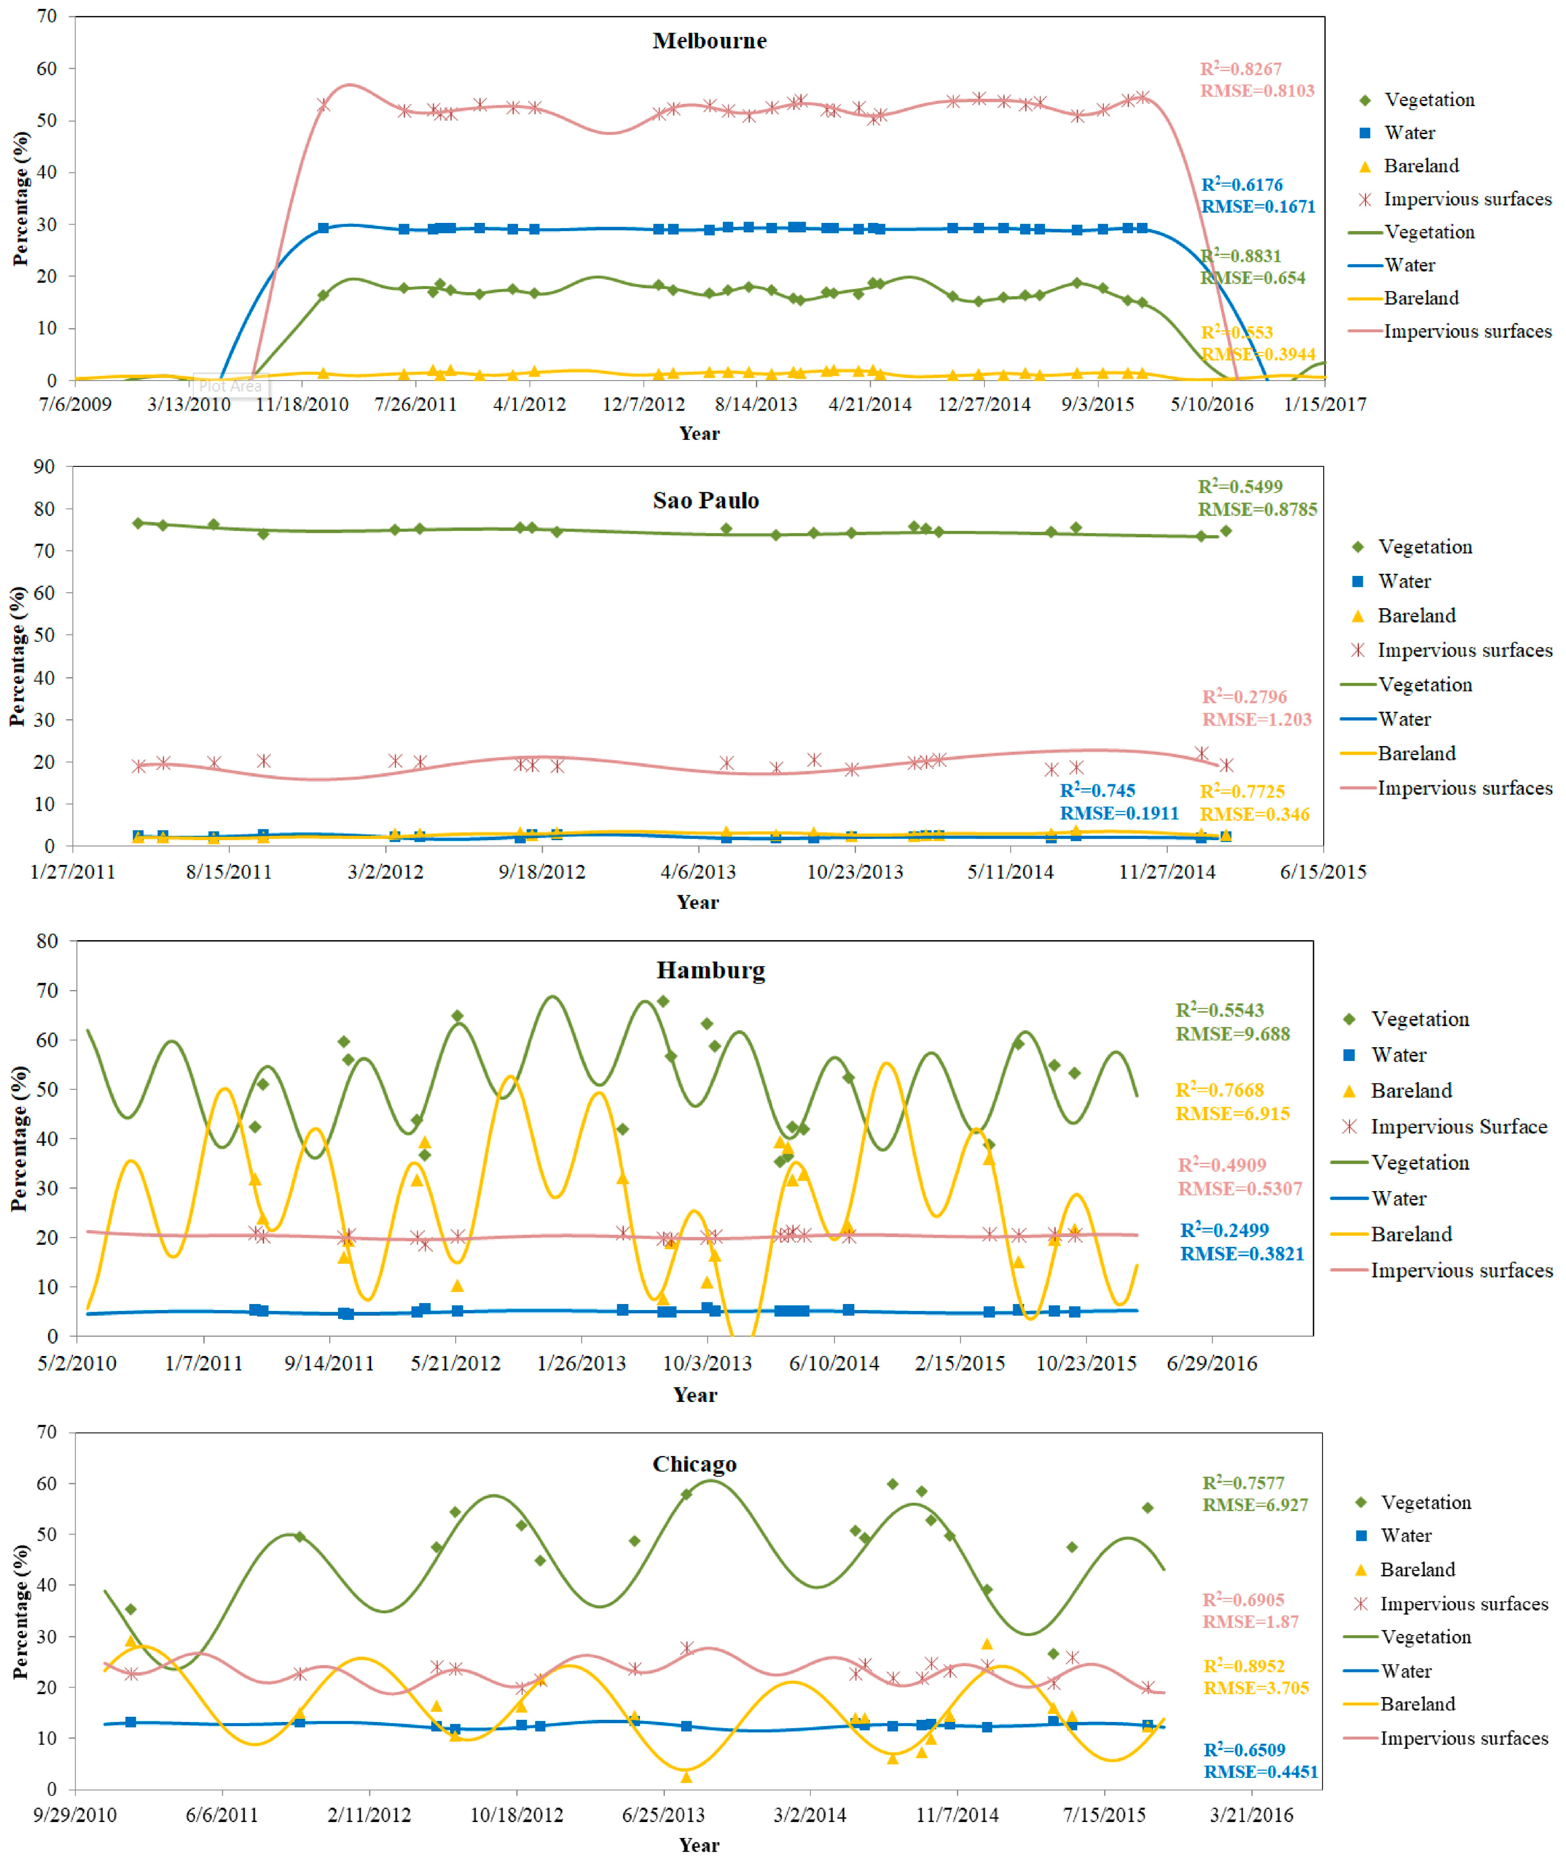This screenshot has width=1566, height=1862.
Task: Click the Plot Area label in Melbourne chart
Action: [x=232, y=386]
